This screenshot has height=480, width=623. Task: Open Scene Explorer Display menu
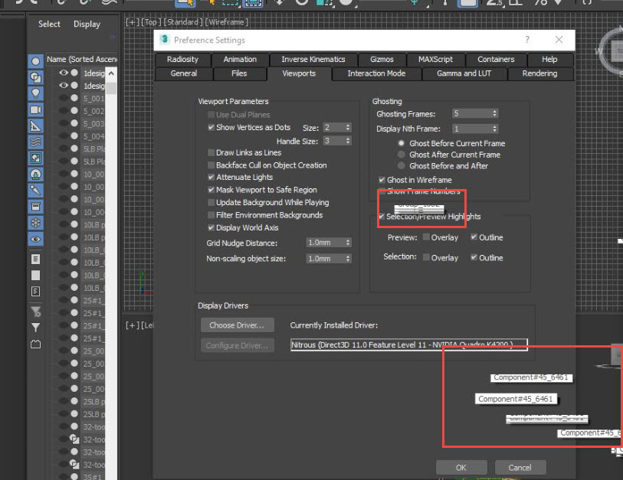(87, 24)
